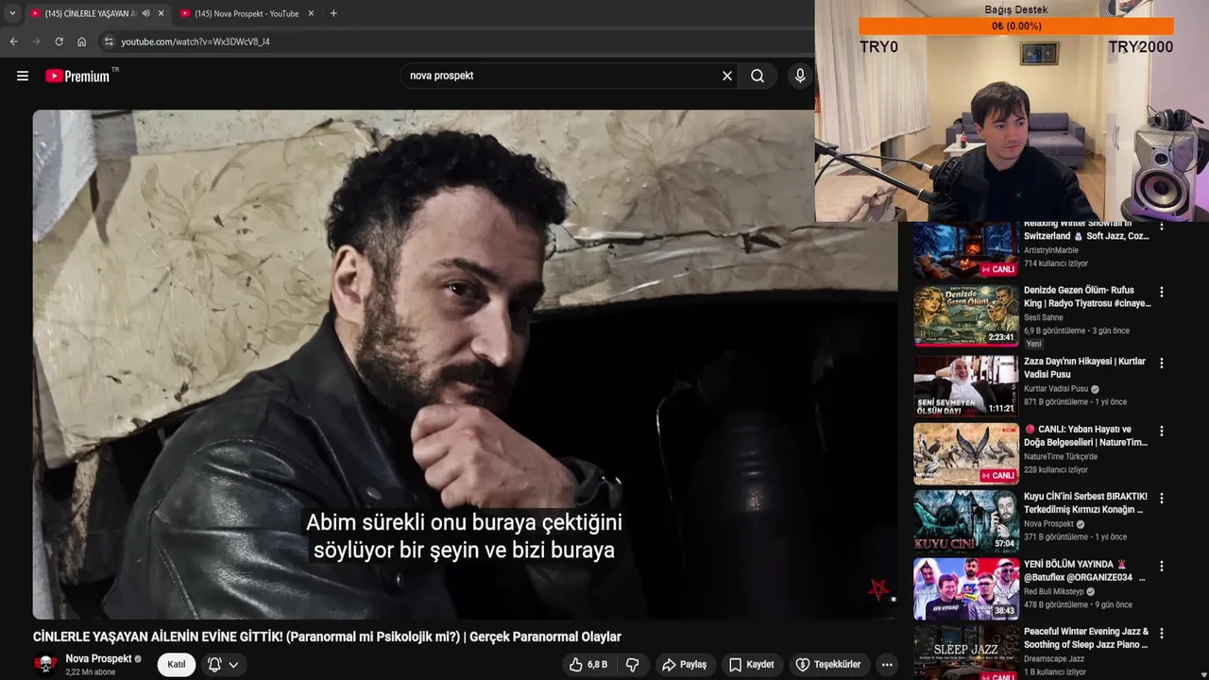Screen dimensions: 1209x680
Task: Open channel name ArtistryInMarble
Action: [x=1051, y=250]
